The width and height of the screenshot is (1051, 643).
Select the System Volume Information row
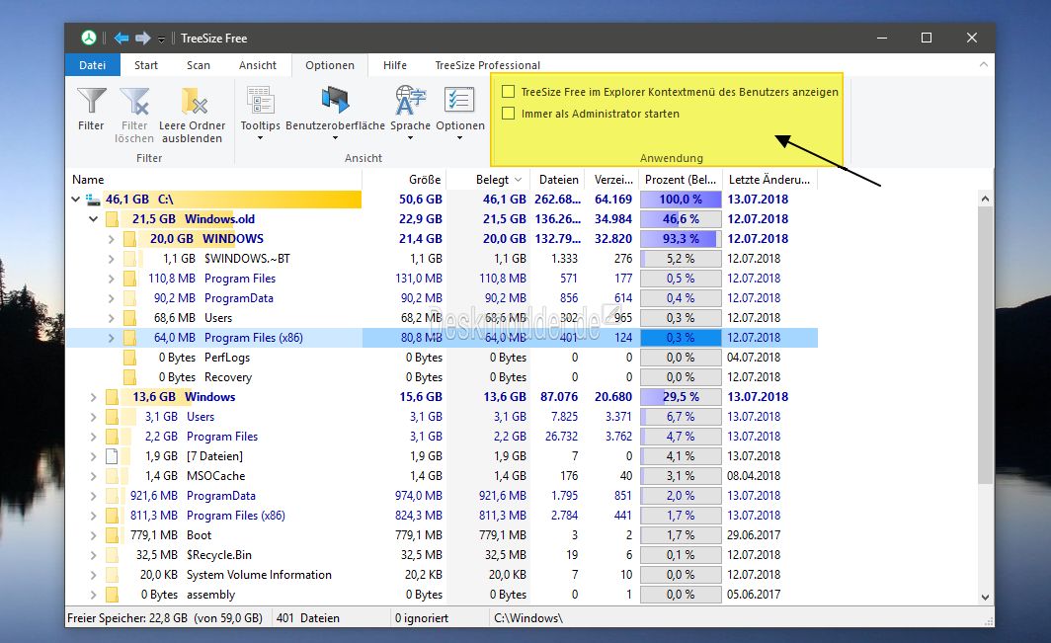pos(442,575)
